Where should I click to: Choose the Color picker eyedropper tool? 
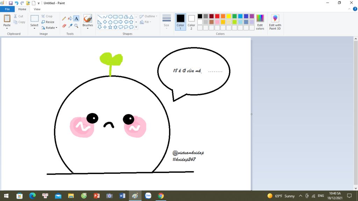click(70, 26)
